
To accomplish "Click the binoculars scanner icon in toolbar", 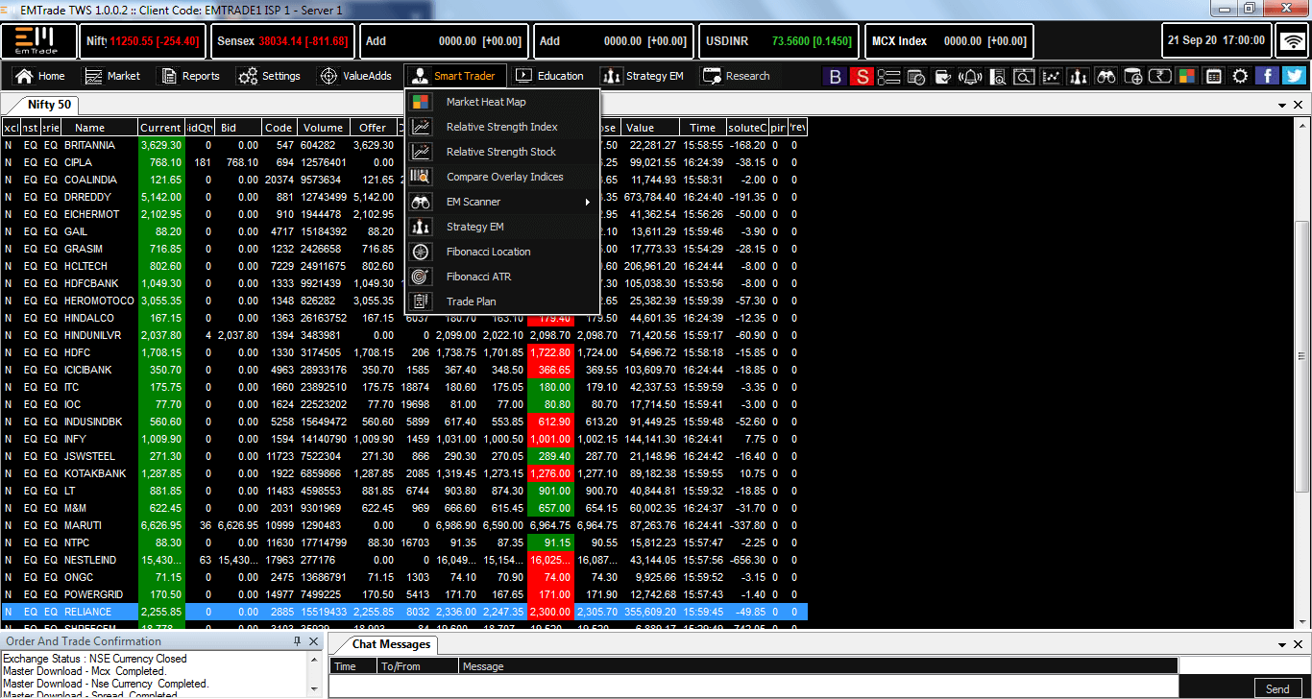I will tap(1106, 76).
